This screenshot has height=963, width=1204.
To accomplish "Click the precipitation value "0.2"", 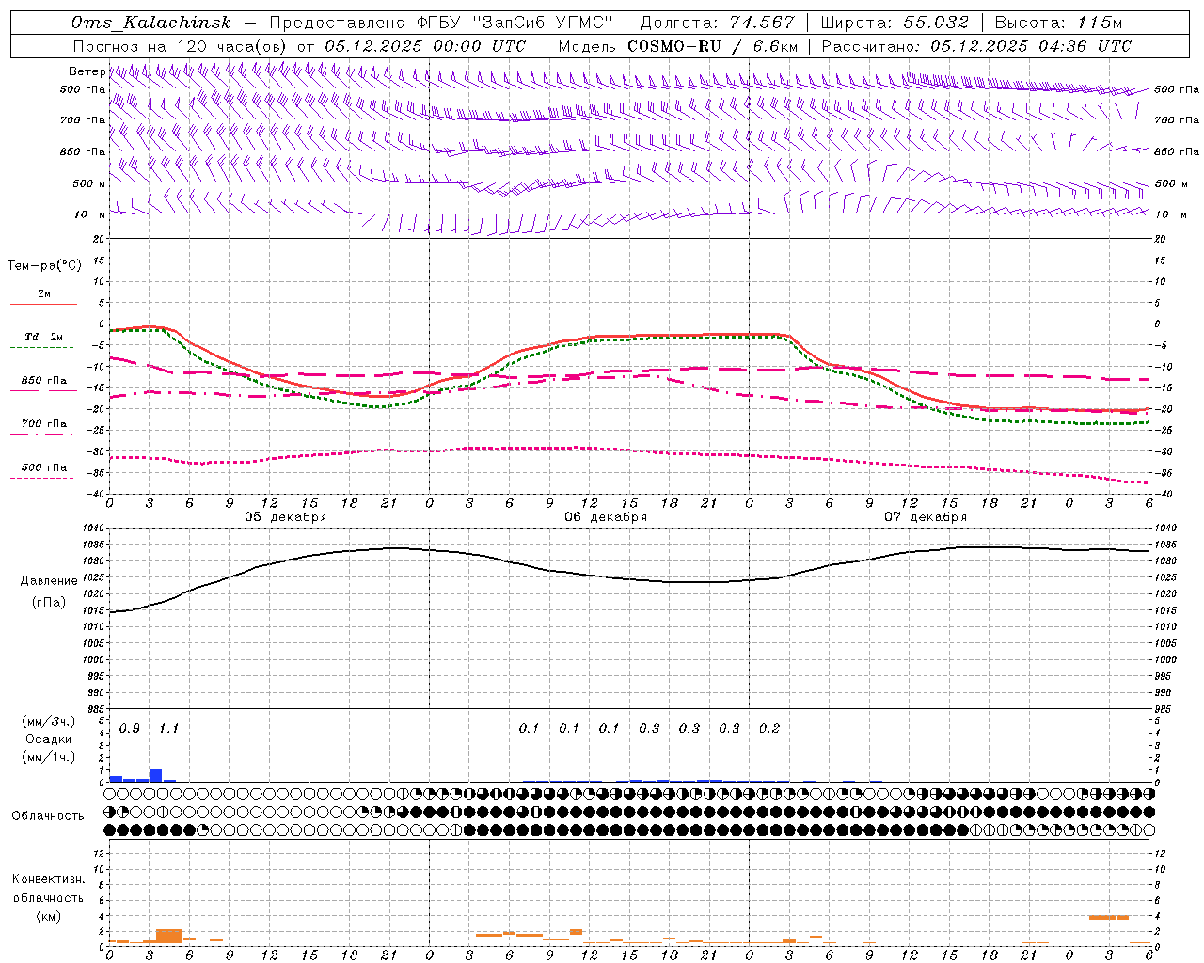I will [x=769, y=729].
